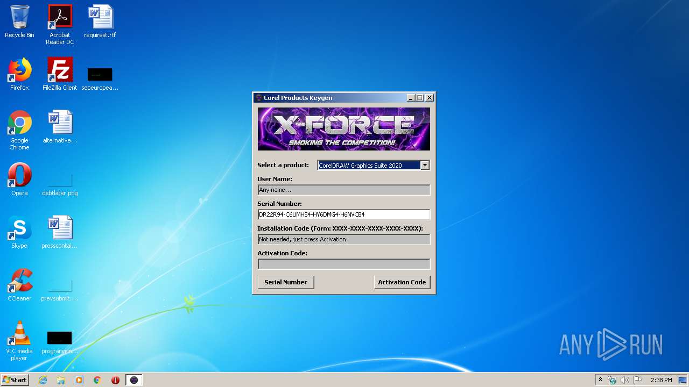The height and width of the screenshot is (387, 689).
Task: Click the Activation Code button
Action: pos(402,282)
